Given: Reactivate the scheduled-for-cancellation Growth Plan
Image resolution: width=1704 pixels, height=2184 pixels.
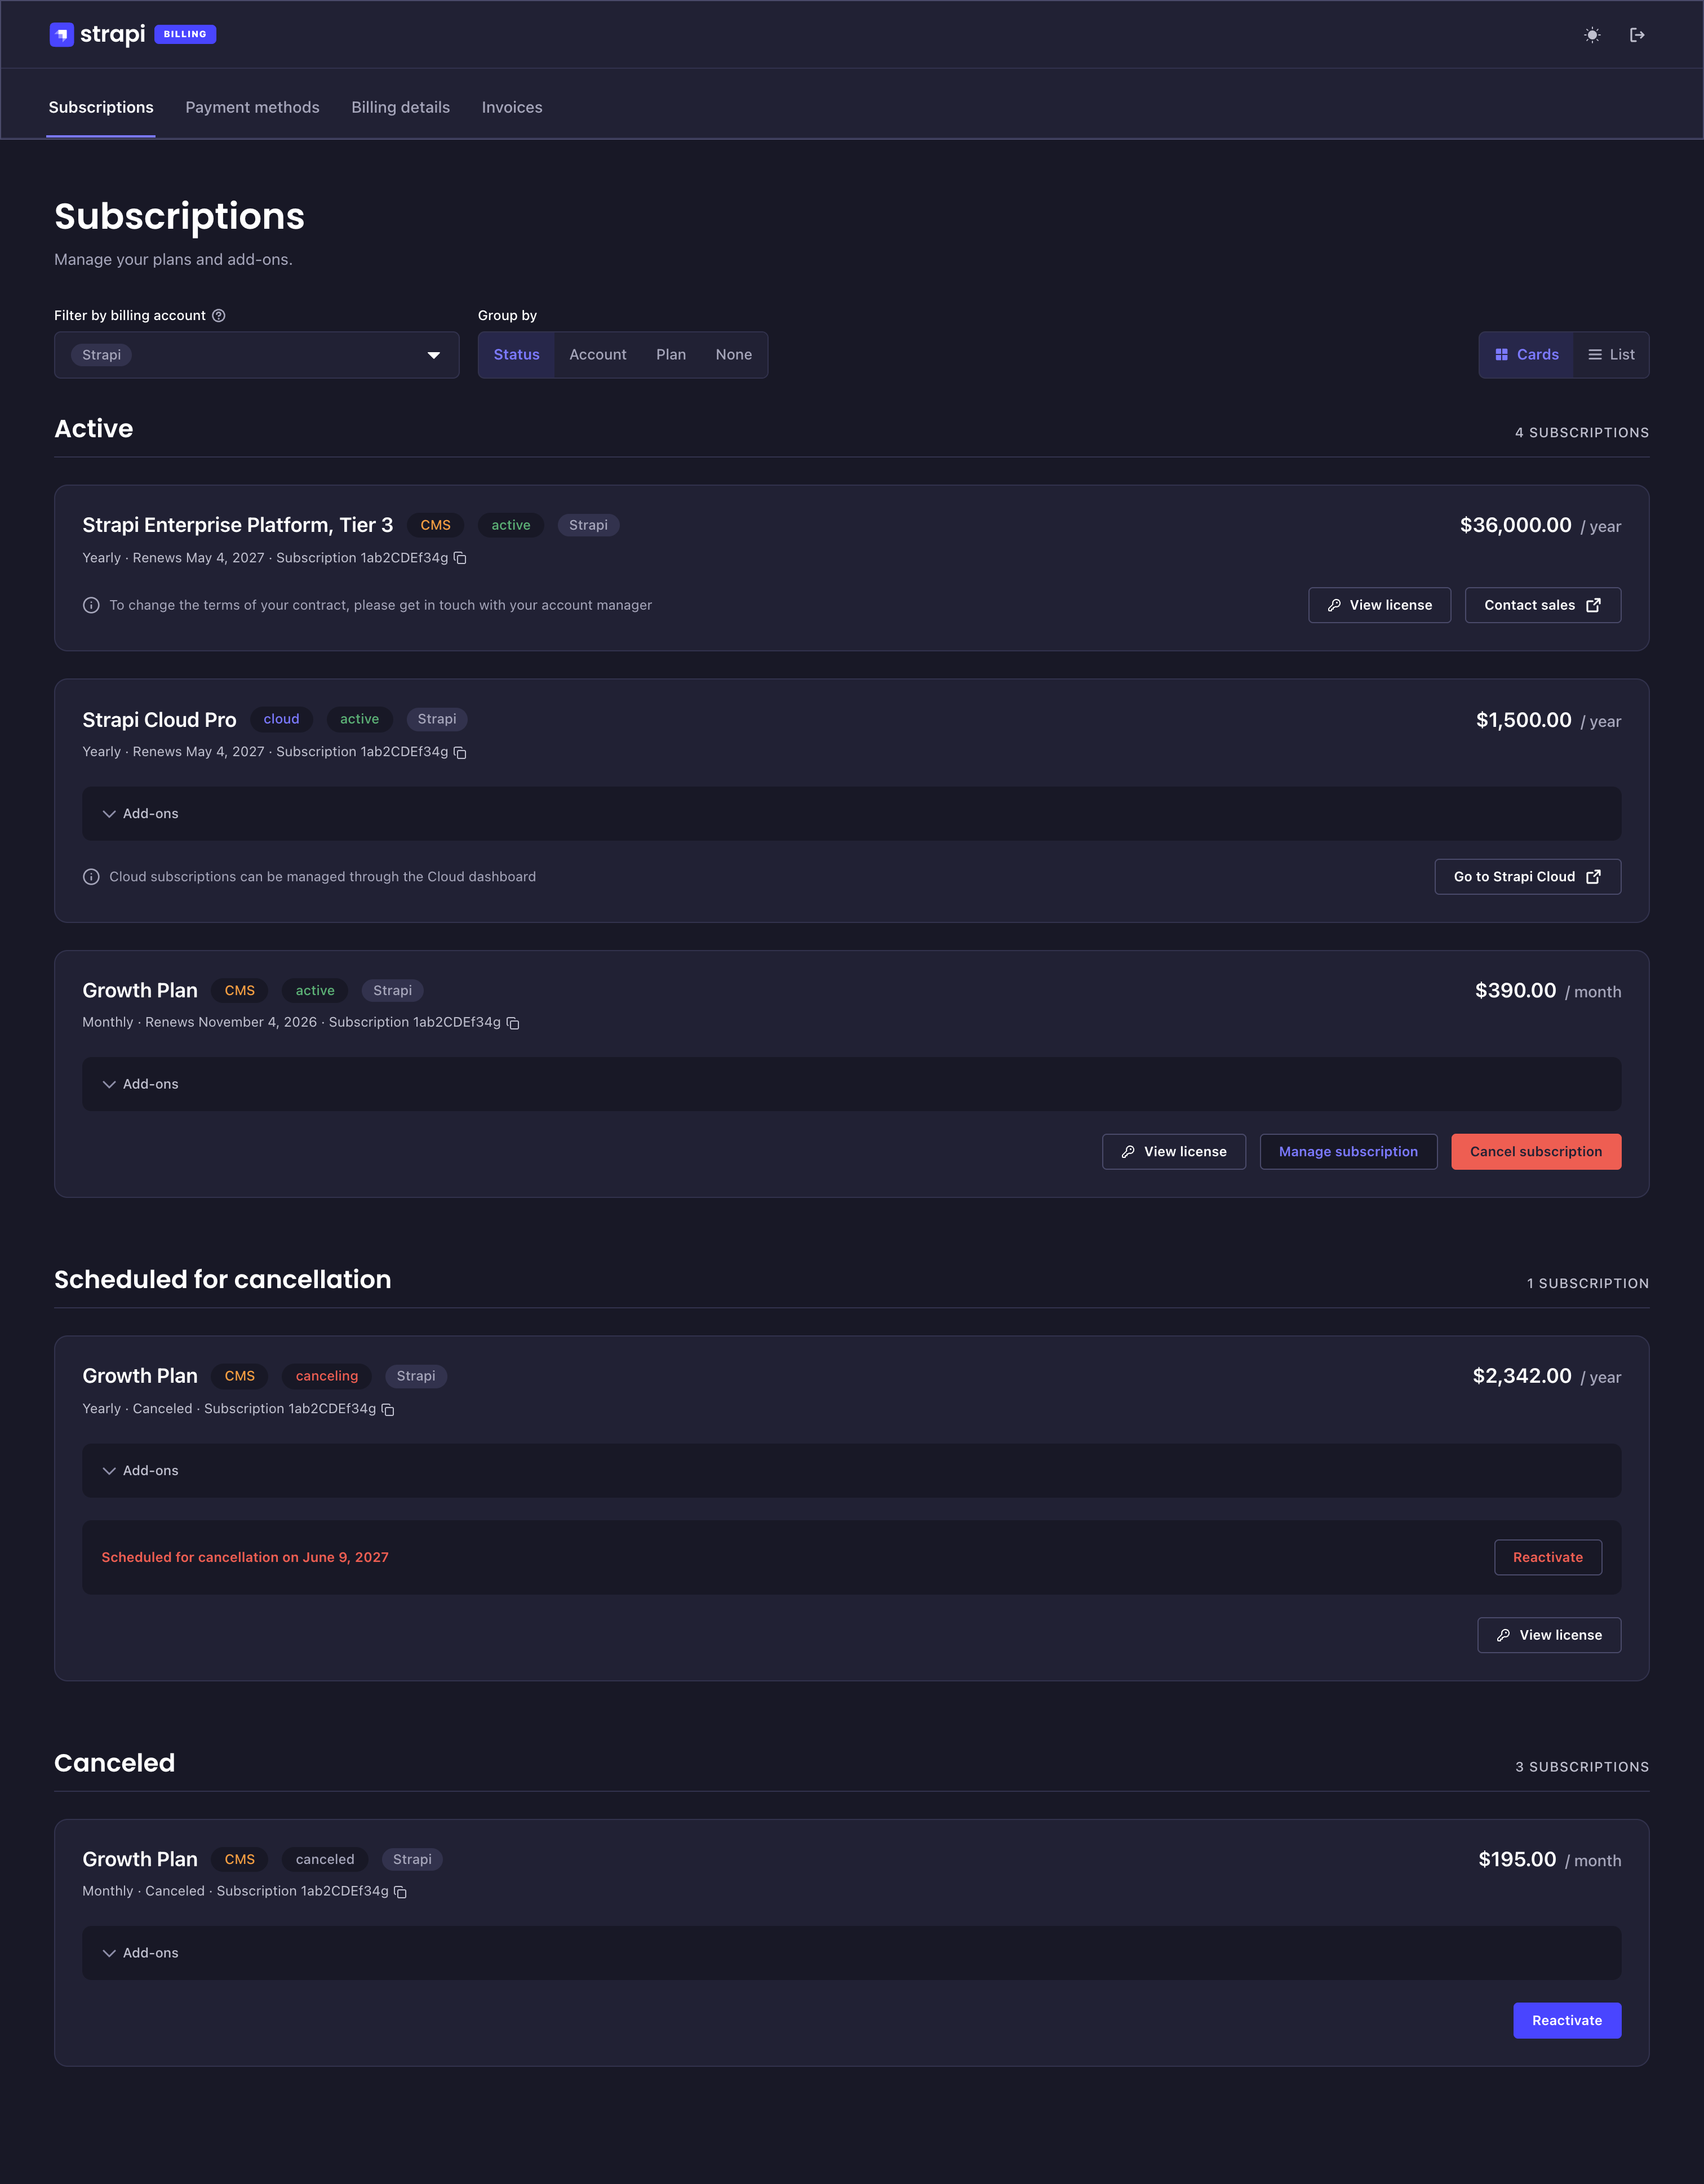Looking at the screenshot, I should (1548, 1558).
